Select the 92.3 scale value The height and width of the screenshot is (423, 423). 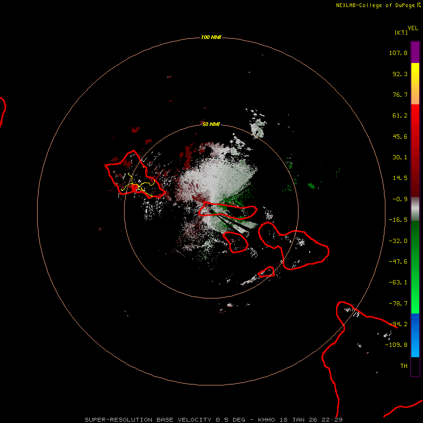[400, 74]
